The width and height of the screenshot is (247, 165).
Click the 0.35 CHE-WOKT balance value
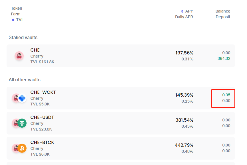pos(226,95)
